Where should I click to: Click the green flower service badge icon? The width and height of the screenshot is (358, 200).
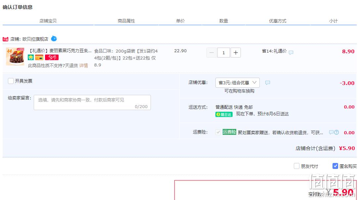tap(31, 58)
